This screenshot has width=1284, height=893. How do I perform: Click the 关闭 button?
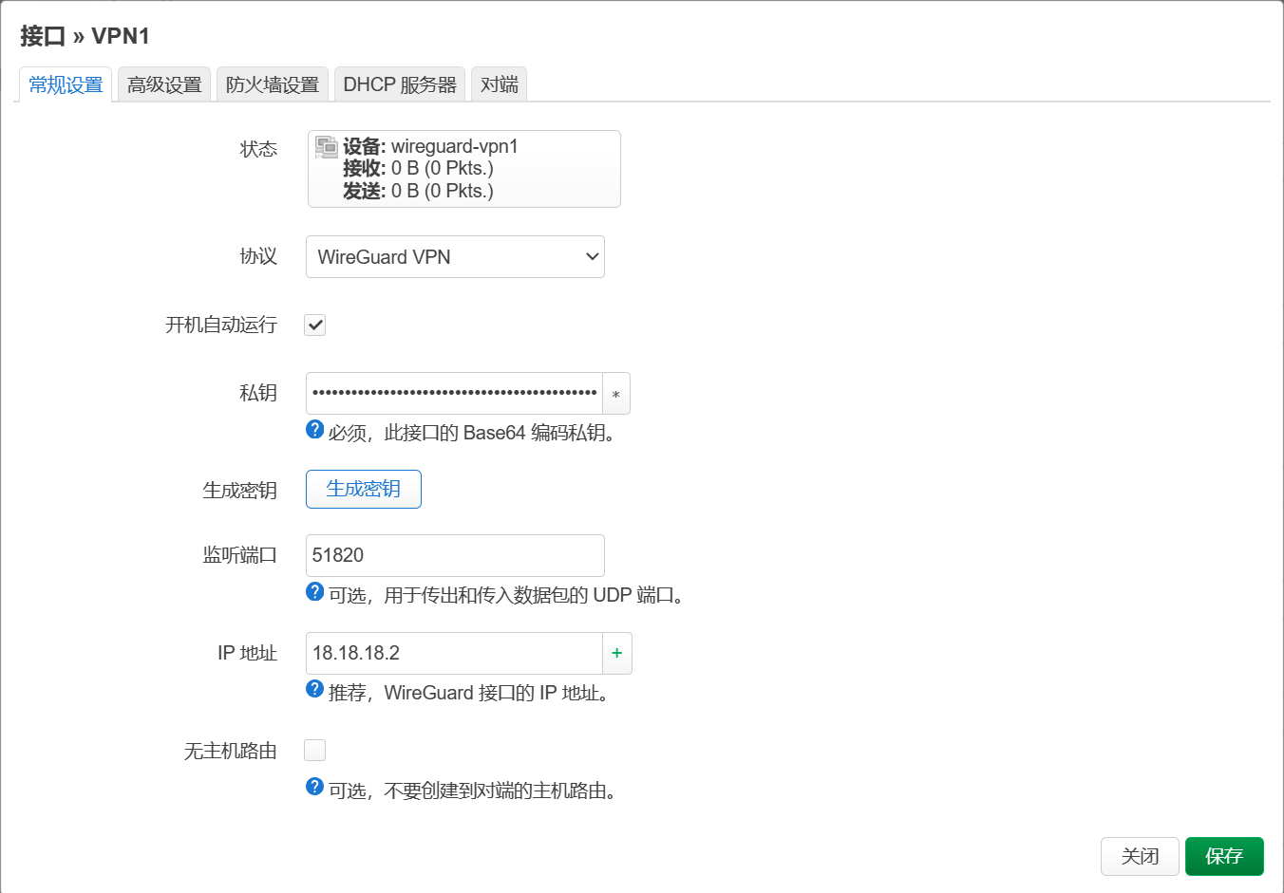pyautogui.click(x=1140, y=856)
